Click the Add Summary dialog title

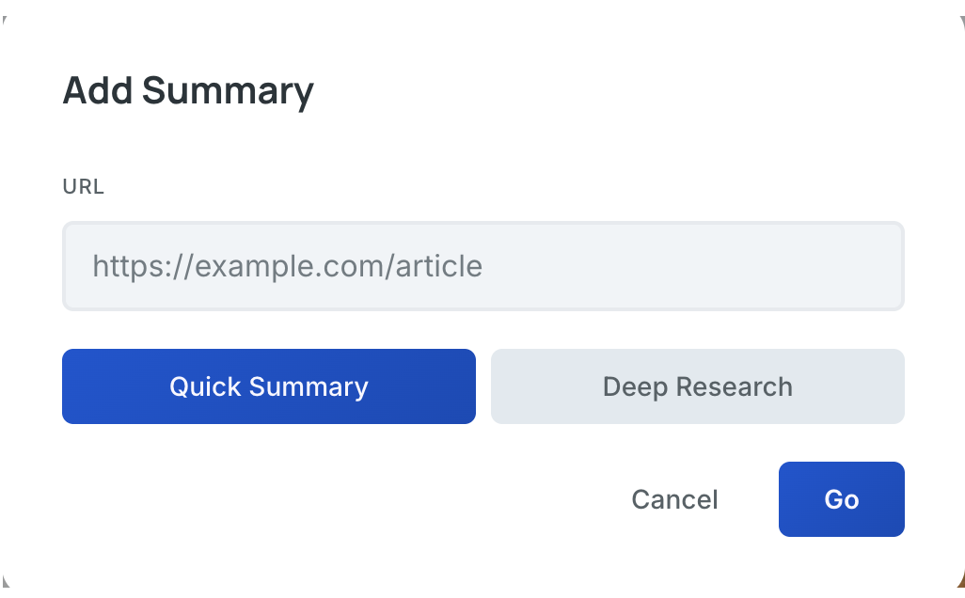coord(188,91)
